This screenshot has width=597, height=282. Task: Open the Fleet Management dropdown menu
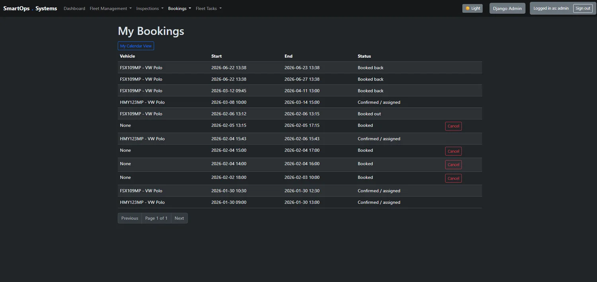(x=111, y=8)
